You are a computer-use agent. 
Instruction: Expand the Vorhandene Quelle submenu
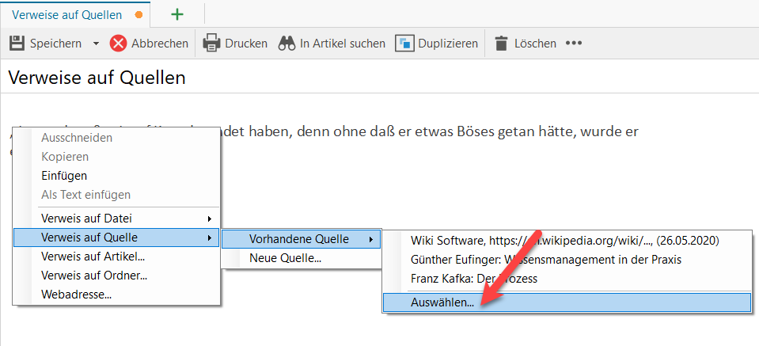pyautogui.click(x=301, y=238)
